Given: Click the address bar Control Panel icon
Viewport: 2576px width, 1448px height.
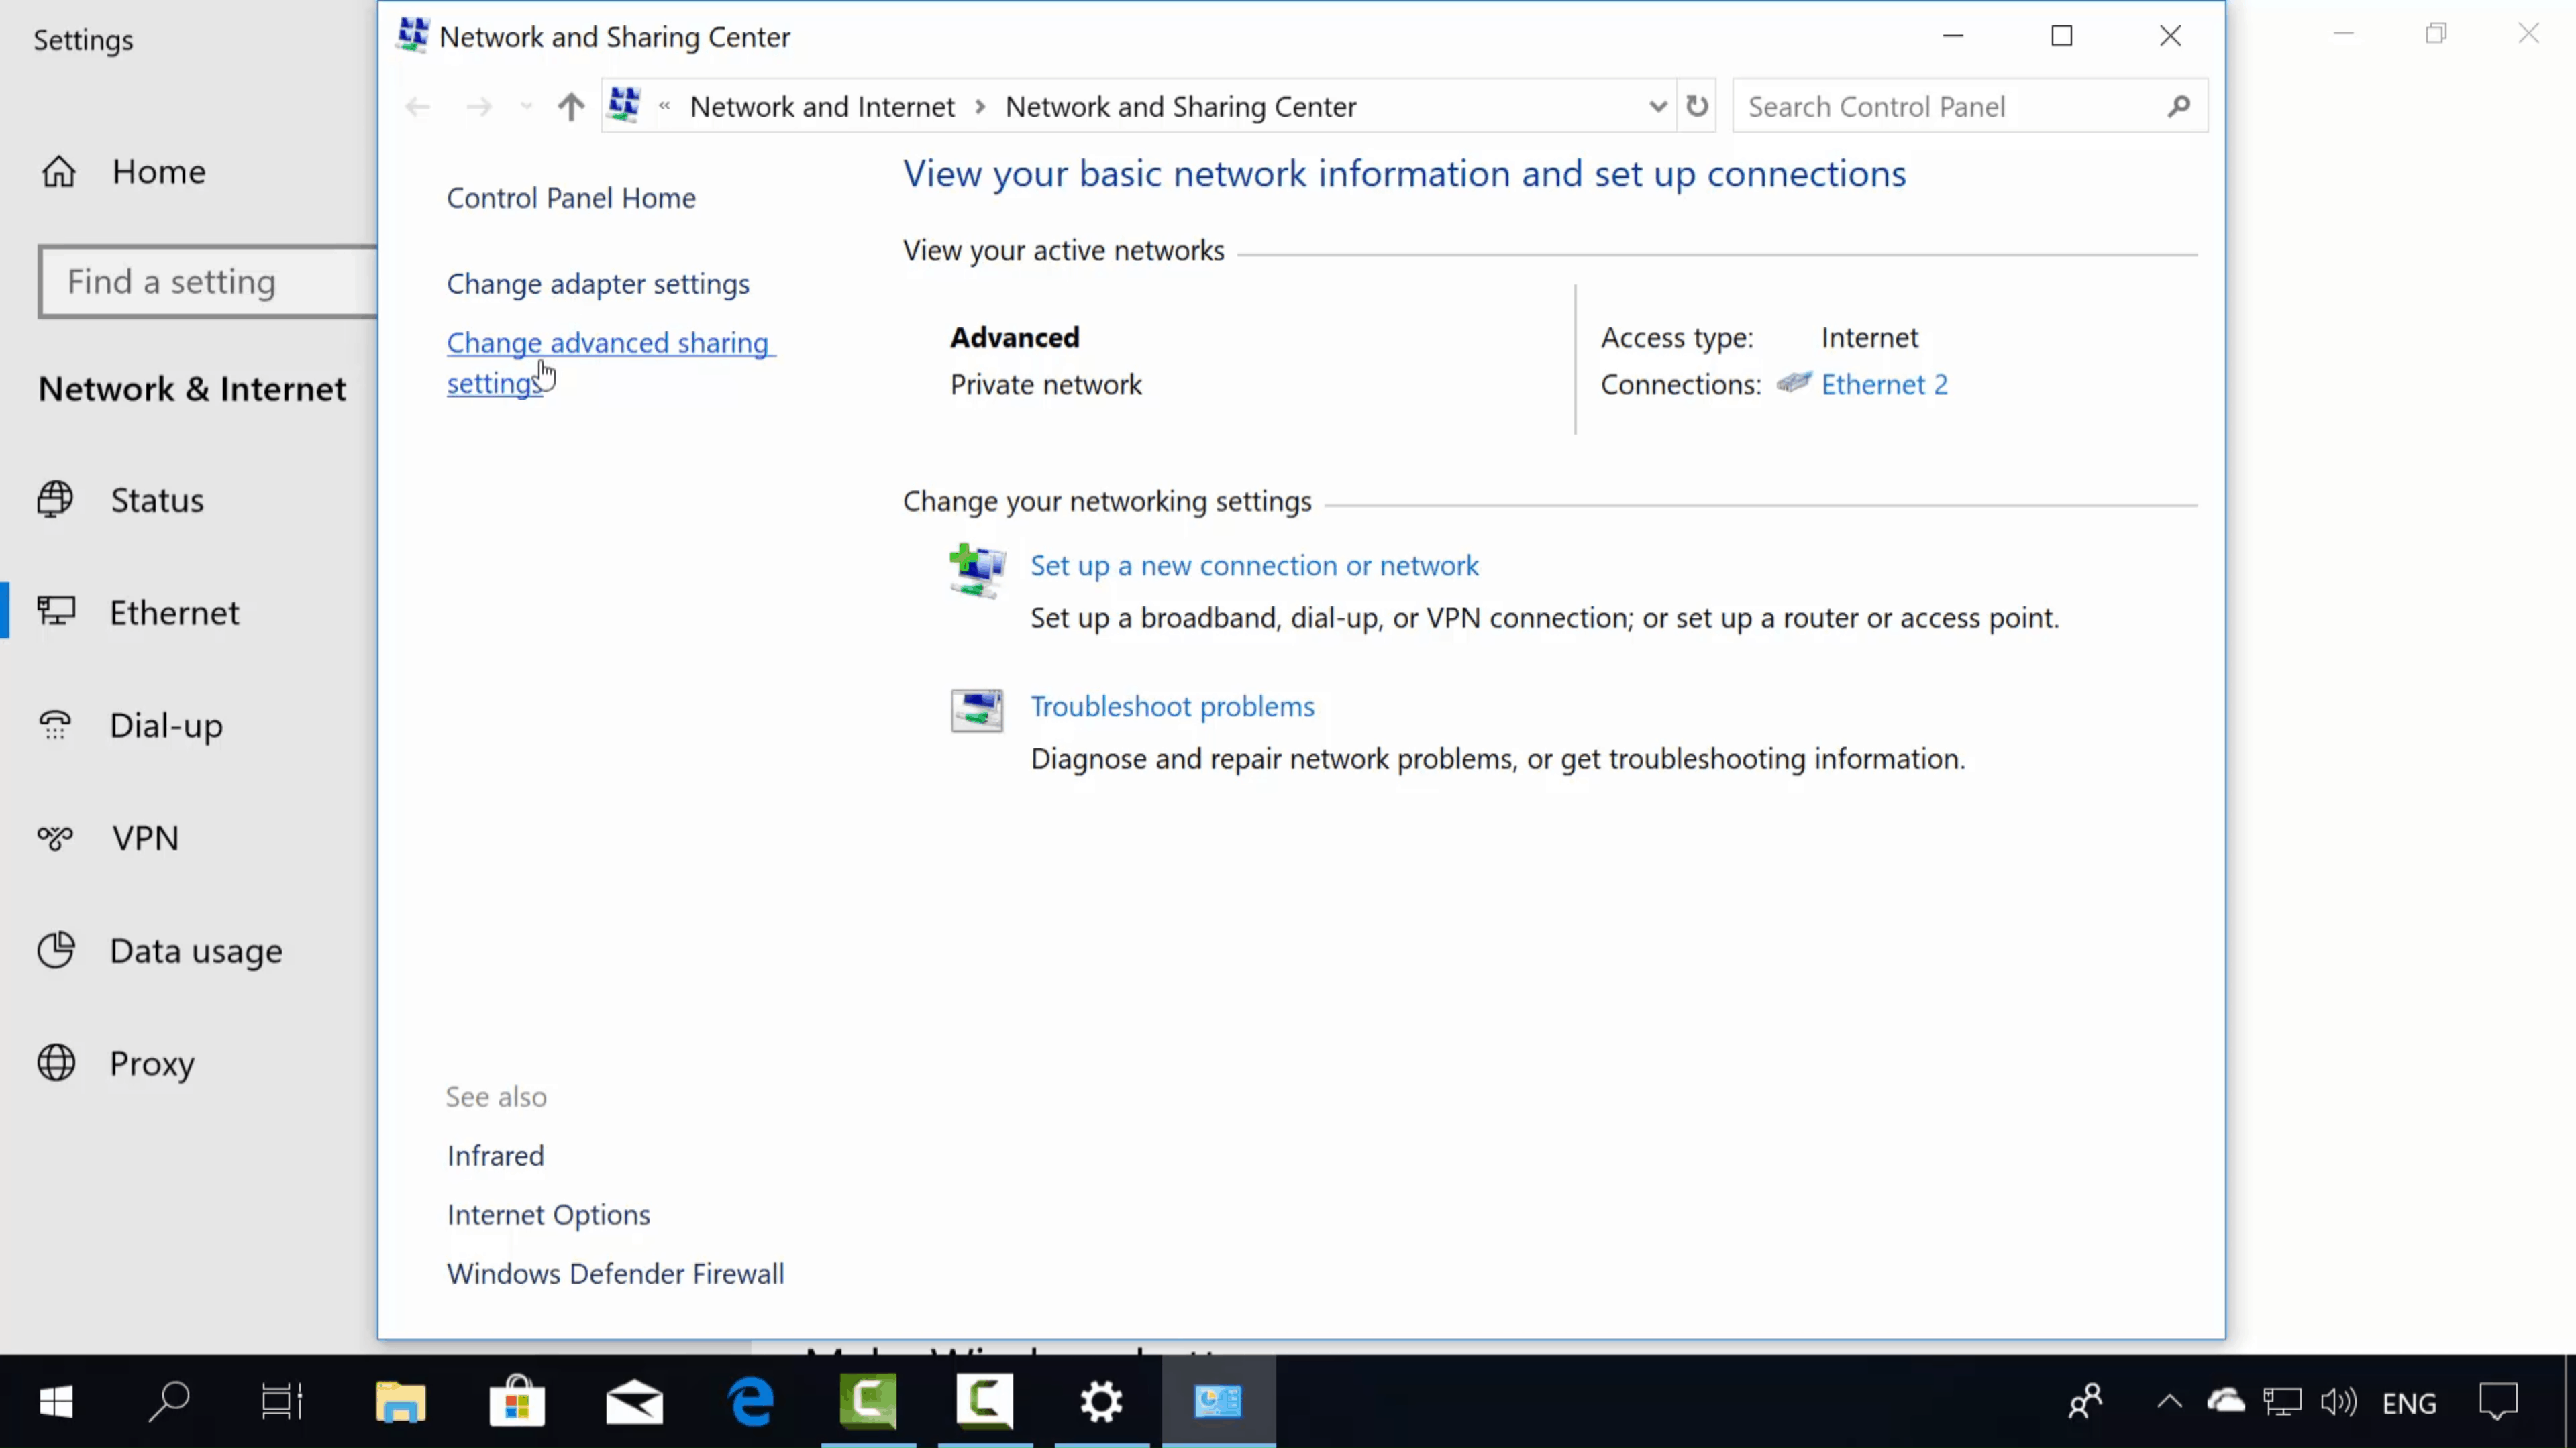Looking at the screenshot, I should (x=625, y=105).
